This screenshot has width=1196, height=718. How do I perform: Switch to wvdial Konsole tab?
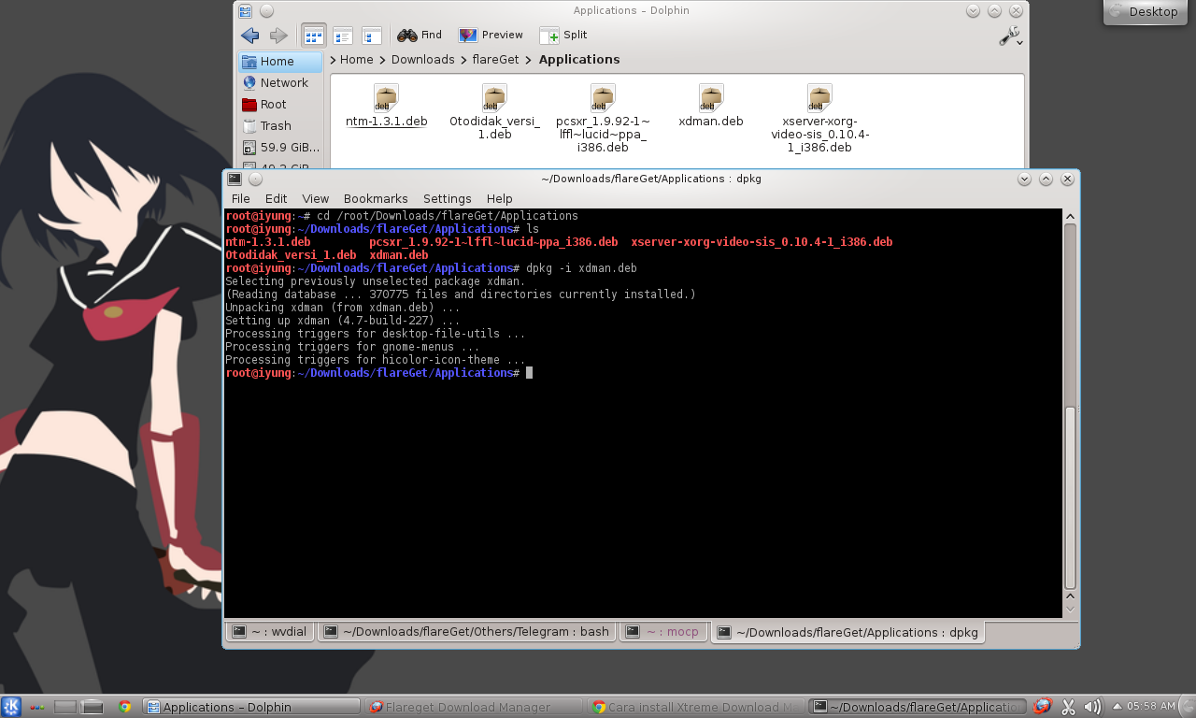[x=271, y=632]
